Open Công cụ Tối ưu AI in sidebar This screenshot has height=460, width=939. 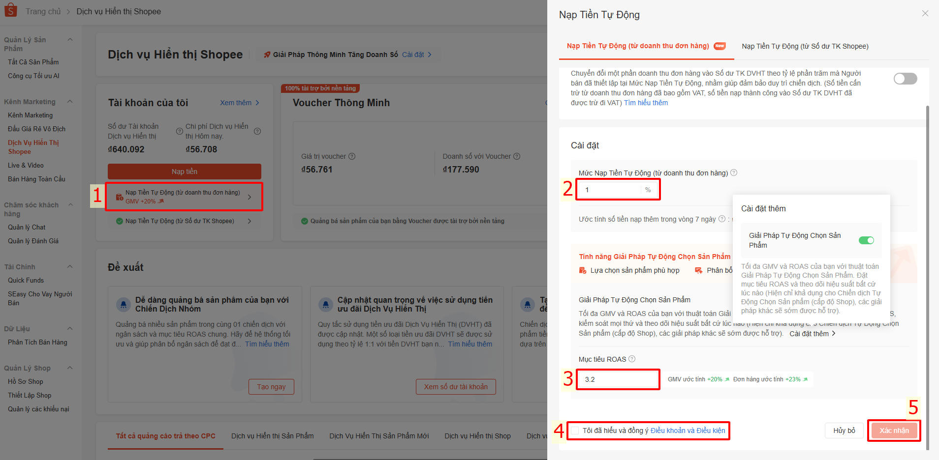(x=33, y=76)
